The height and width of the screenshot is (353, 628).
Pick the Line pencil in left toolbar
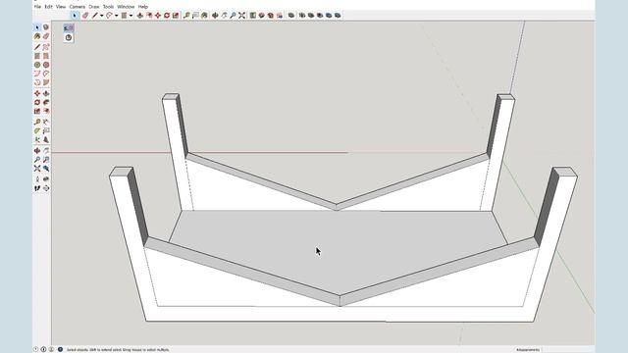[x=37, y=47]
